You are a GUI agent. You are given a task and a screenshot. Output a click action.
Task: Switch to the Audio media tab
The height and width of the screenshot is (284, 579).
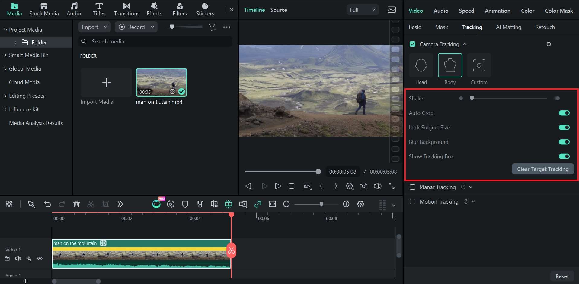pyautogui.click(x=74, y=9)
